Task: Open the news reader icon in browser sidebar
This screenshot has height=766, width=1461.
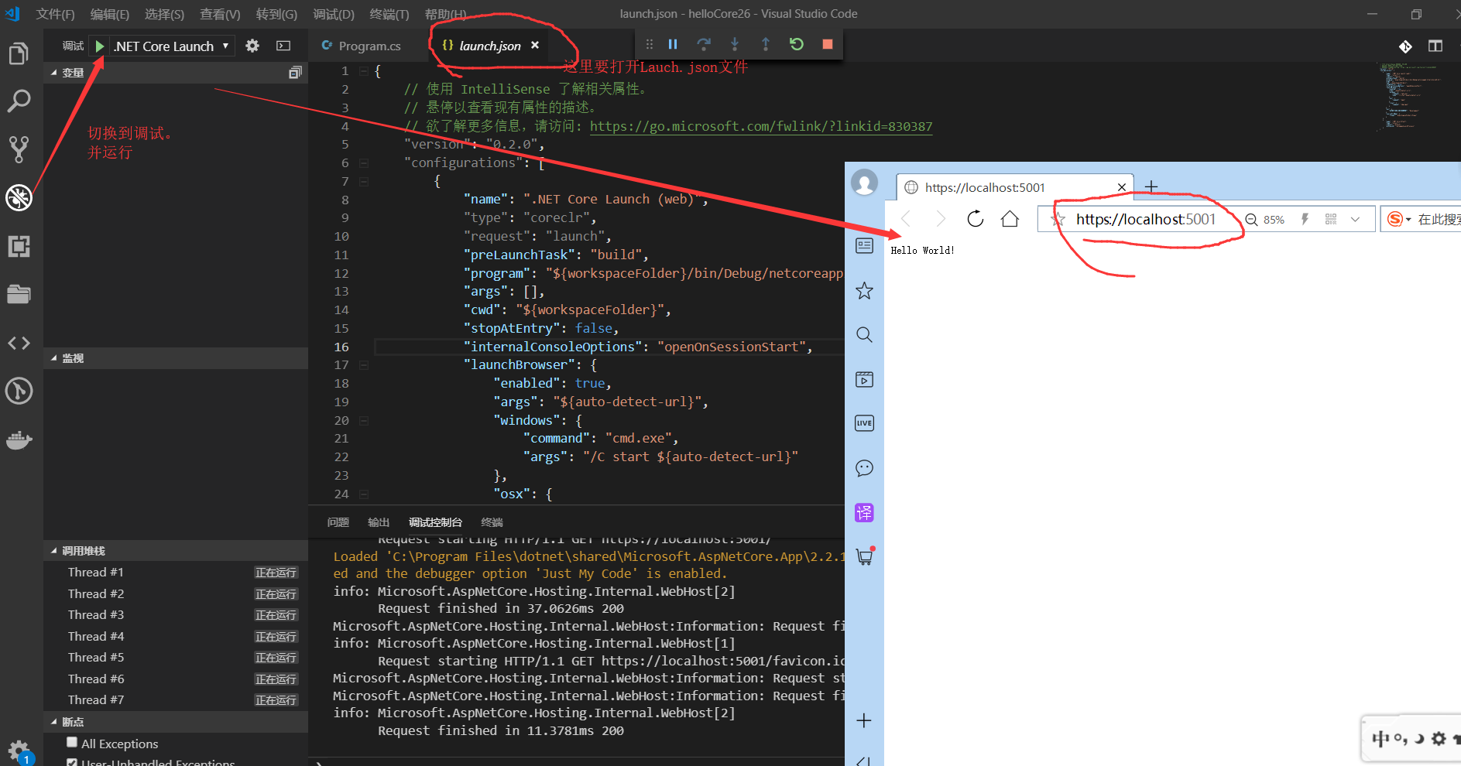Action: [864, 246]
